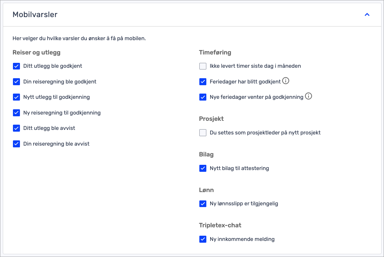The width and height of the screenshot is (384, 257).
Task: Uncheck Din reiseregning ble godkjent
Action: click(16, 82)
